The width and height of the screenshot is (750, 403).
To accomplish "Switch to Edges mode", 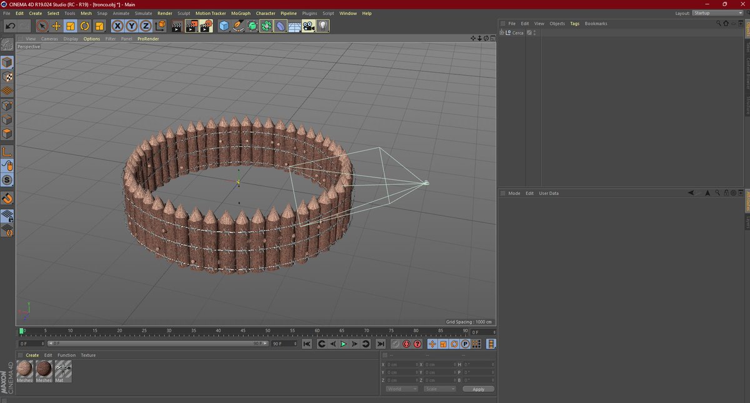I will click(7, 120).
